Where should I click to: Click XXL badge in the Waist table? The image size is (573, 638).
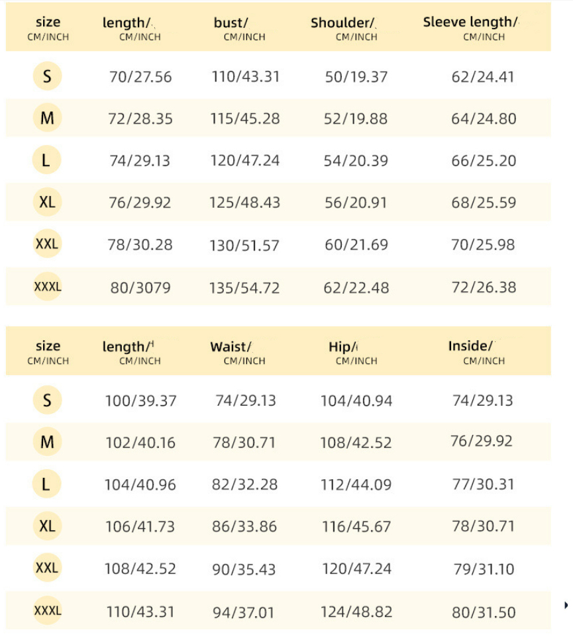pos(46,568)
